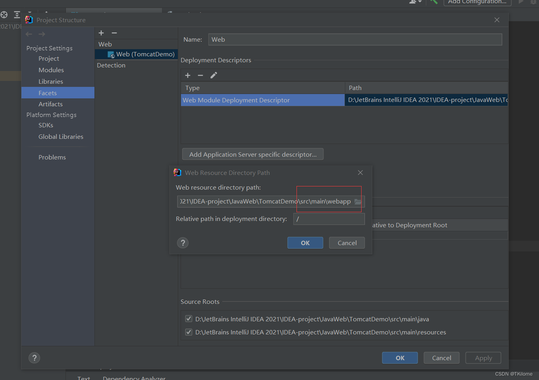
Task: Click the forward navigation arrow
Action: 42,34
